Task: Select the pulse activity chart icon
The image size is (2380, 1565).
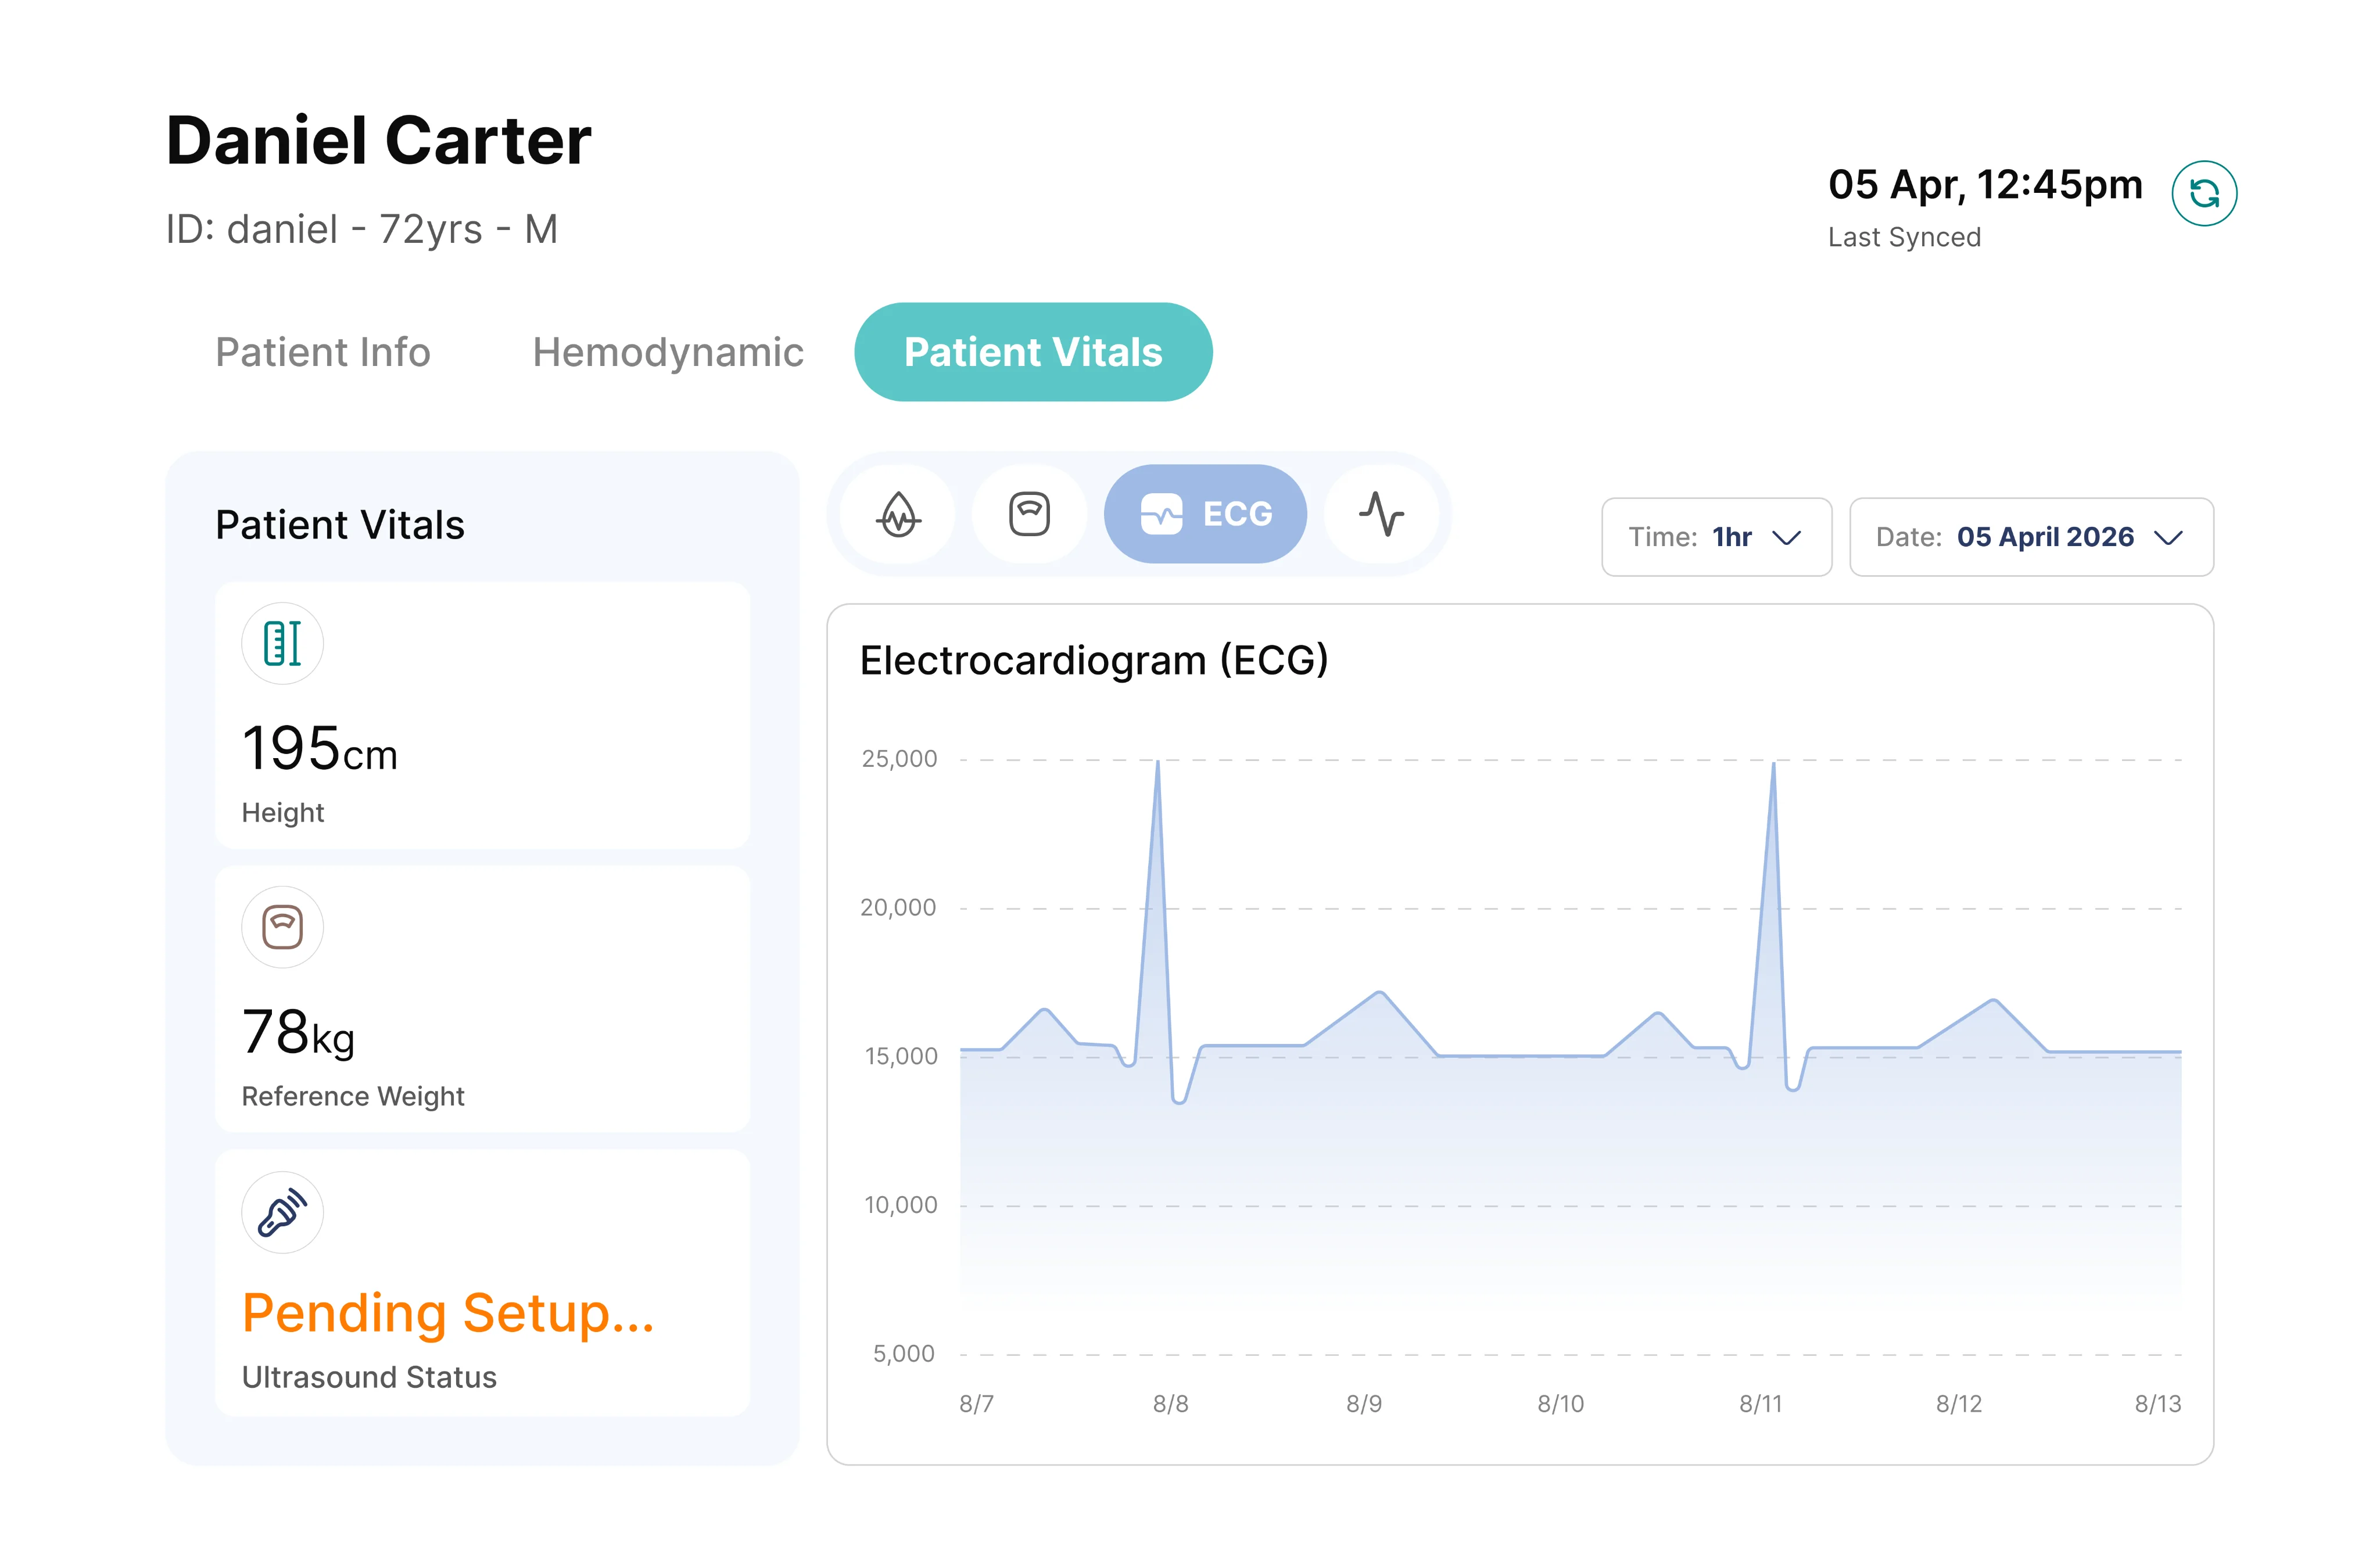Action: coord(1381,514)
